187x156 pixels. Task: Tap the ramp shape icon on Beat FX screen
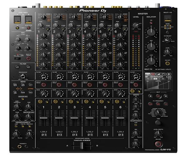[158, 74]
